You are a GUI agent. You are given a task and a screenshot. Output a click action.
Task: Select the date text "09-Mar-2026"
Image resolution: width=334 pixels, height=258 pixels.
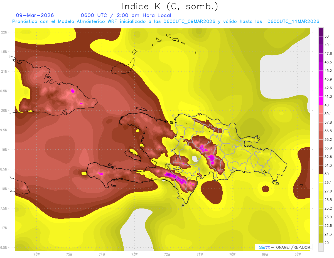click(x=35, y=15)
